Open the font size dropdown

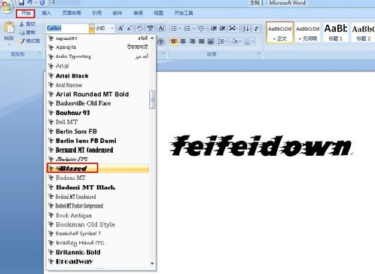click(x=105, y=29)
